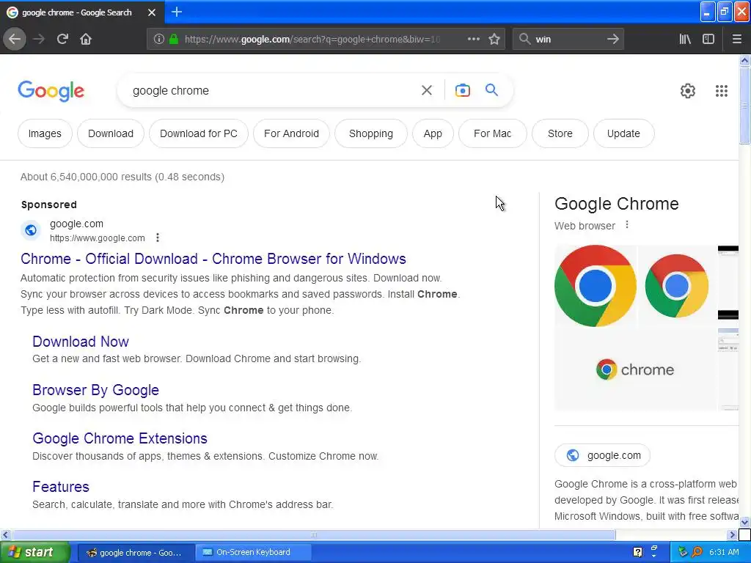Click the Firefox search box containing win

tap(568, 40)
